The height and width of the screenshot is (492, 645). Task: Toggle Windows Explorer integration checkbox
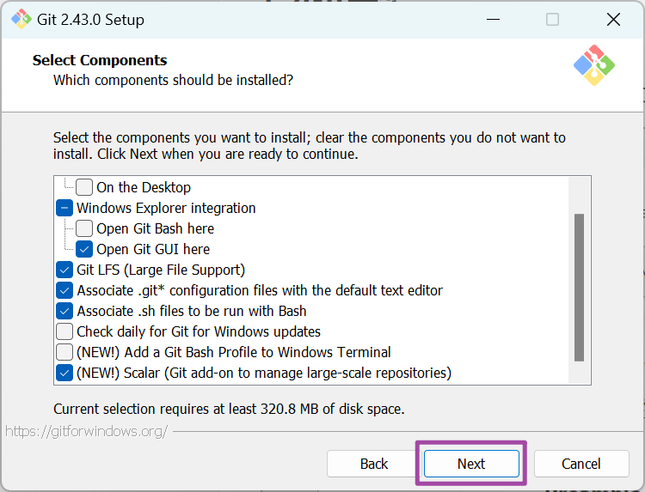click(64, 208)
